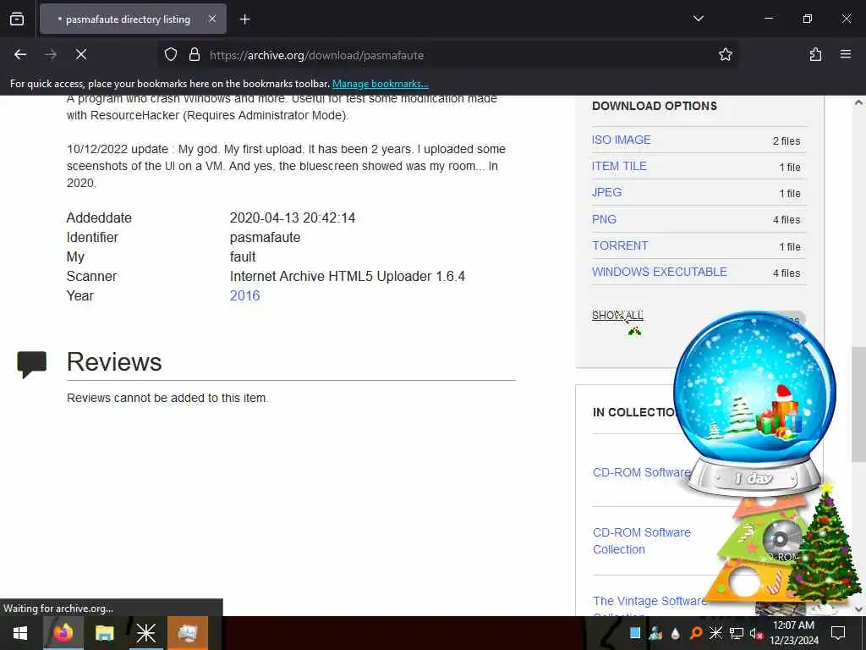Click the network connection tray icon
The width and height of the screenshot is (866, 650).
point(736,633)
